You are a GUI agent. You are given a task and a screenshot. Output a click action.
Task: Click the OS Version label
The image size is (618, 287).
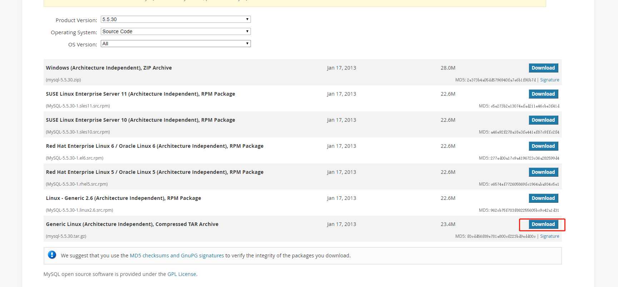click(83, 45)
